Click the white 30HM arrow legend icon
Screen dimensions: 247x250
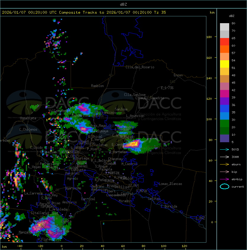(224, 157)
